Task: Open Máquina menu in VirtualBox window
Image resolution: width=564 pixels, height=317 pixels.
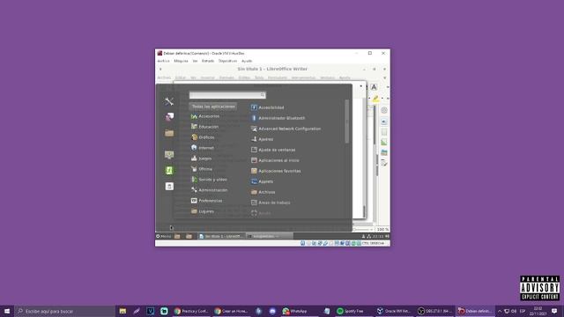Action: click(x=181, y=61)
